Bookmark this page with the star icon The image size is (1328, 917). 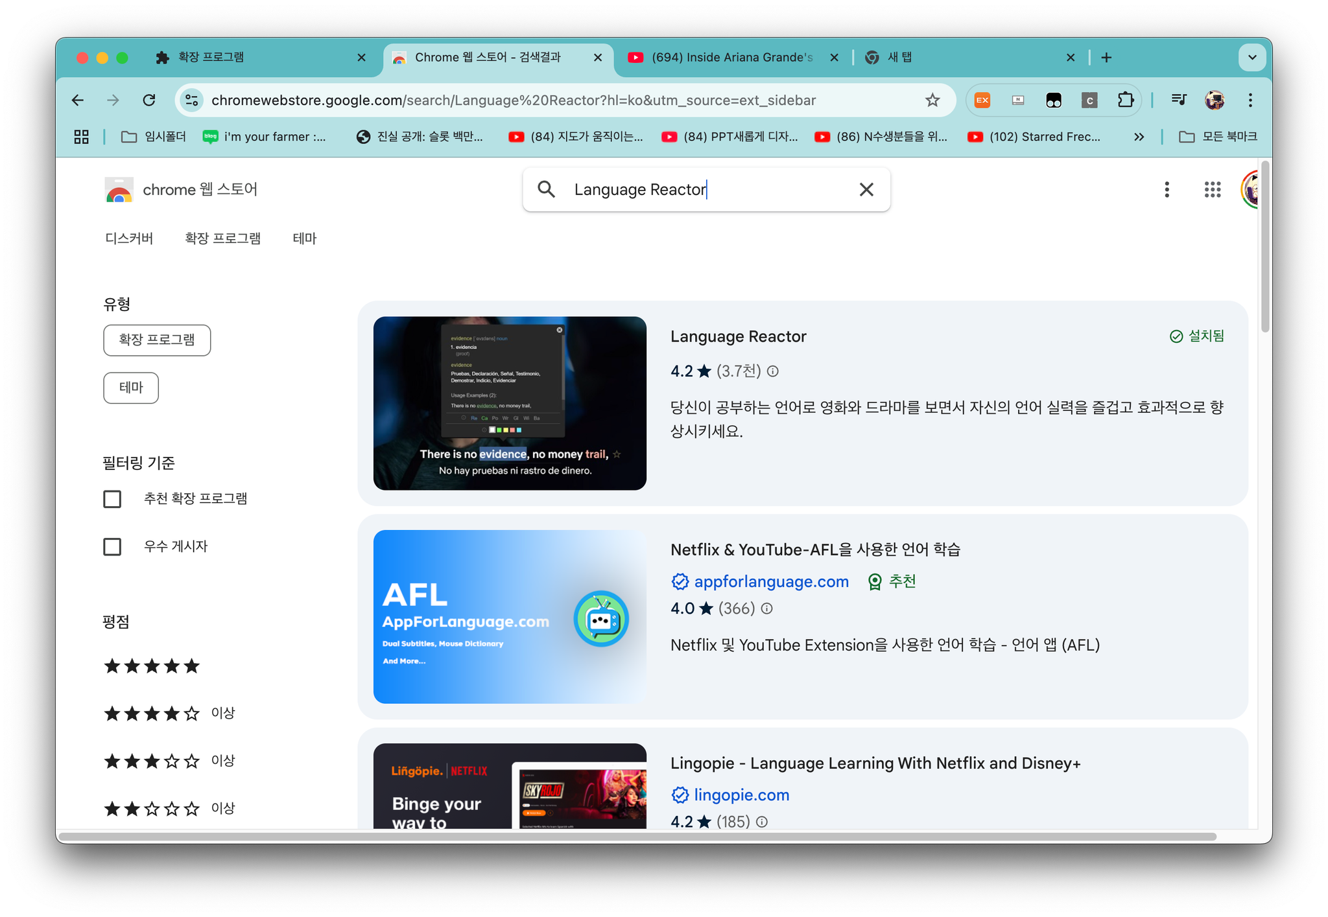[x=932, y=100]
